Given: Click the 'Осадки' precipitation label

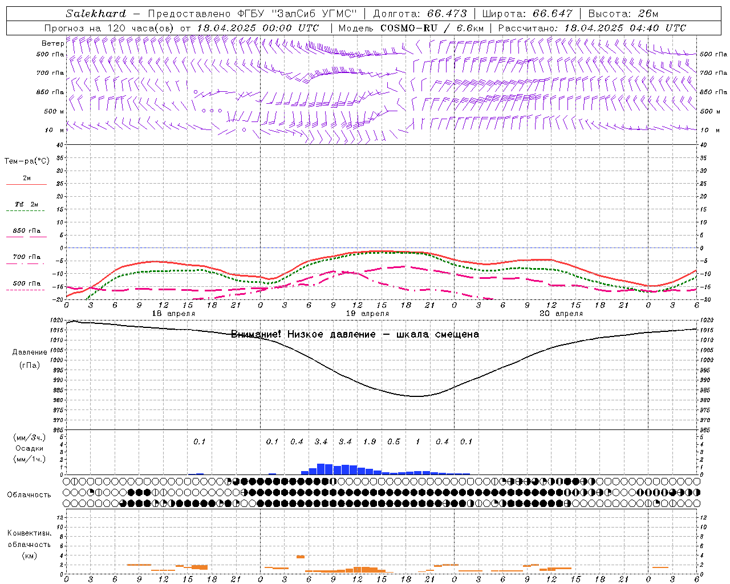Looking at the screenshot, I should [30, 448].
